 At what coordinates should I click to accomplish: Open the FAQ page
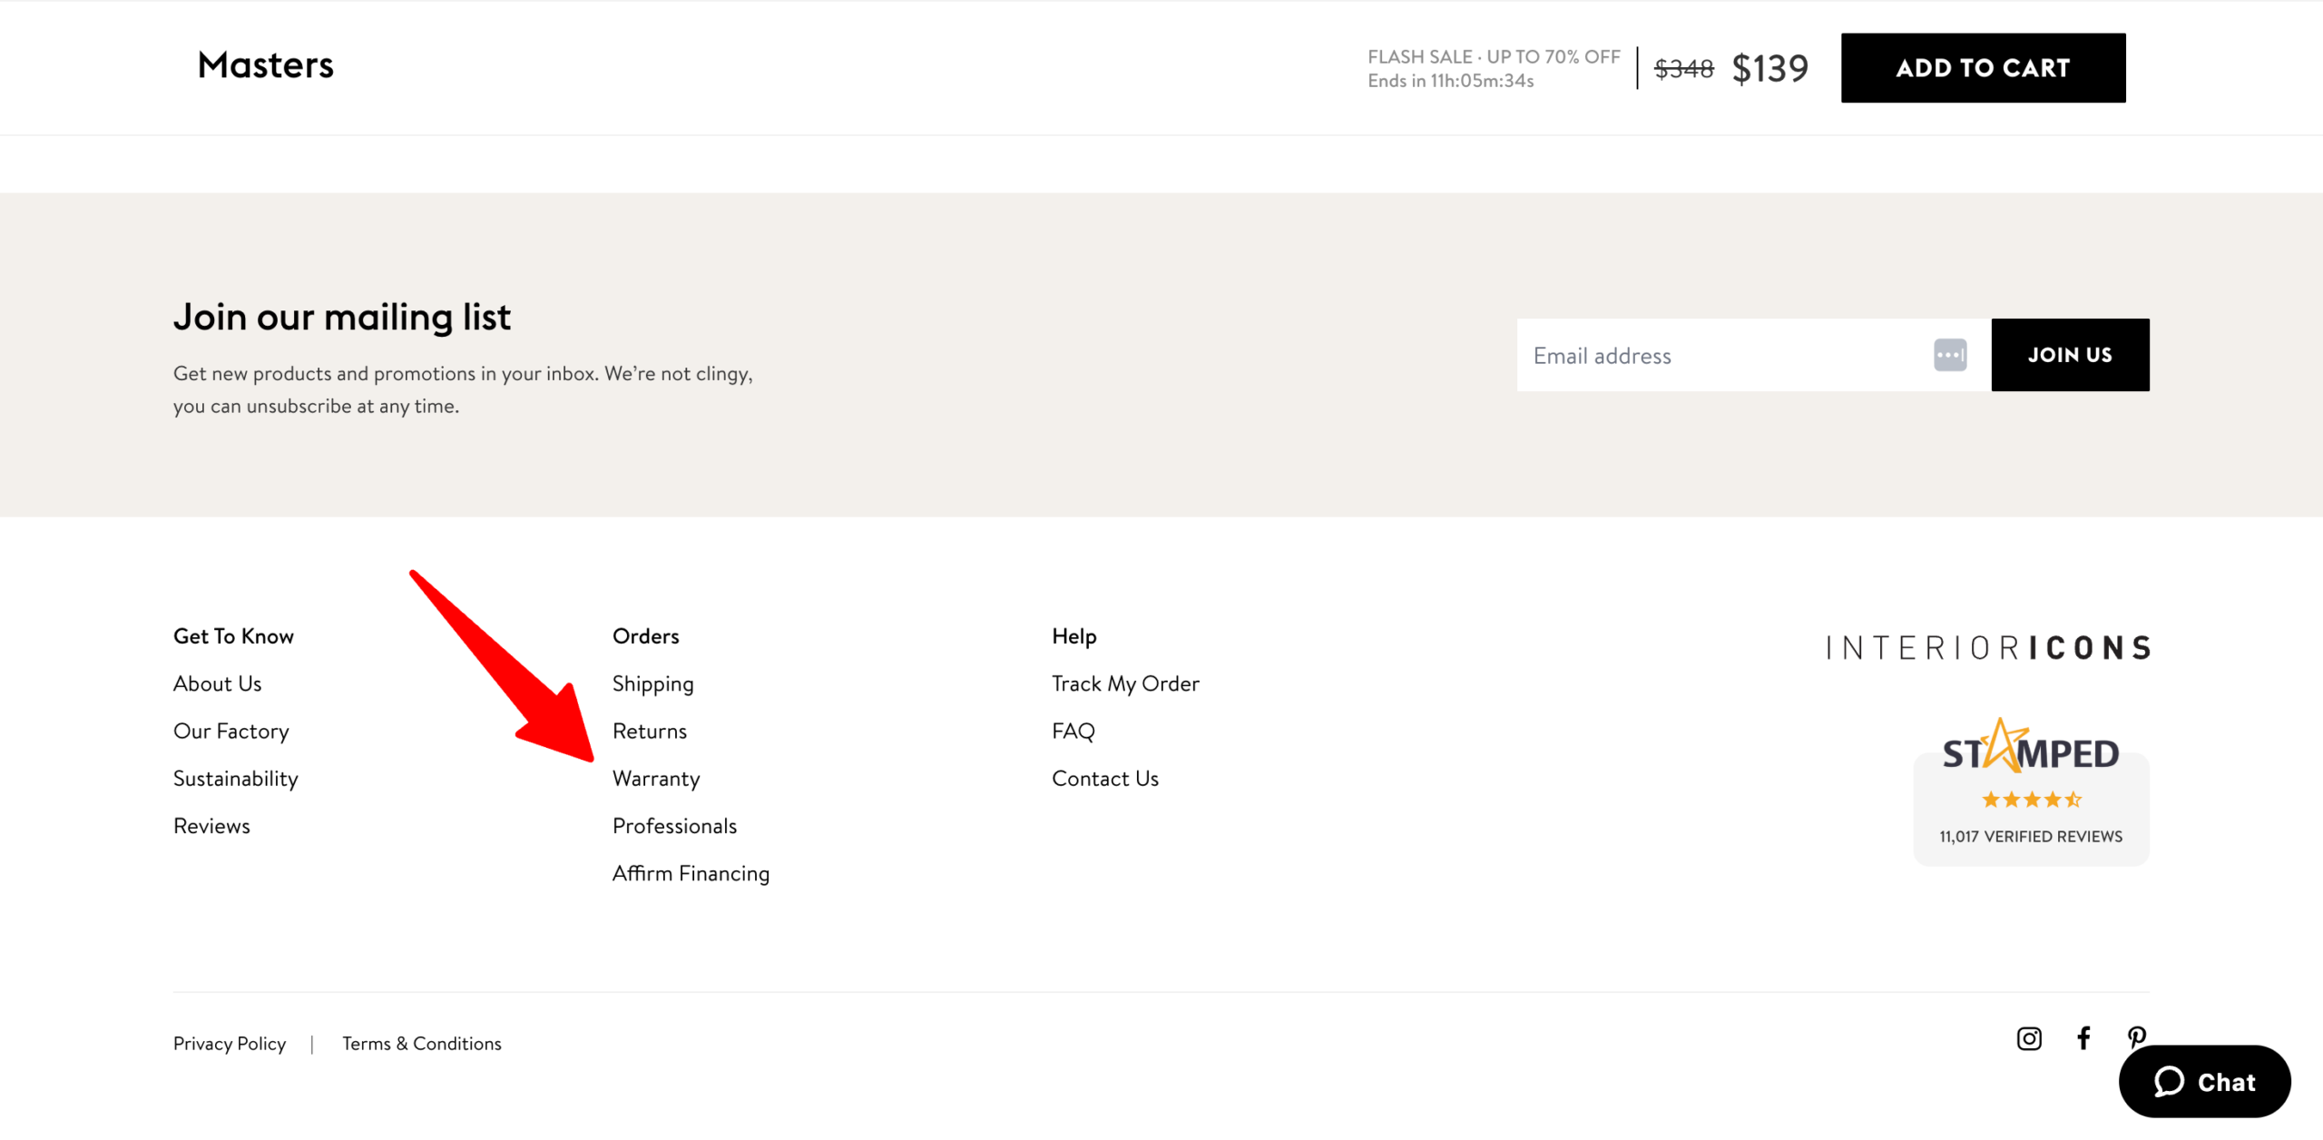(1073, 731)
